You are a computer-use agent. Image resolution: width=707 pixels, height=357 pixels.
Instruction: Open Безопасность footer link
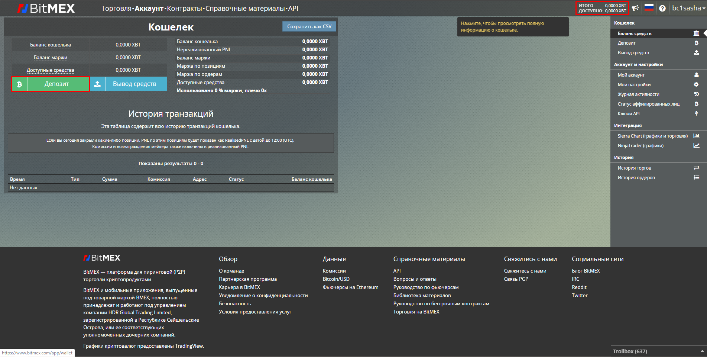coord(235,303)
